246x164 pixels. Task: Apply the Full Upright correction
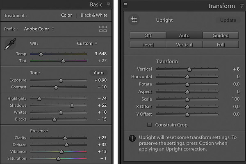pos(221,45)
